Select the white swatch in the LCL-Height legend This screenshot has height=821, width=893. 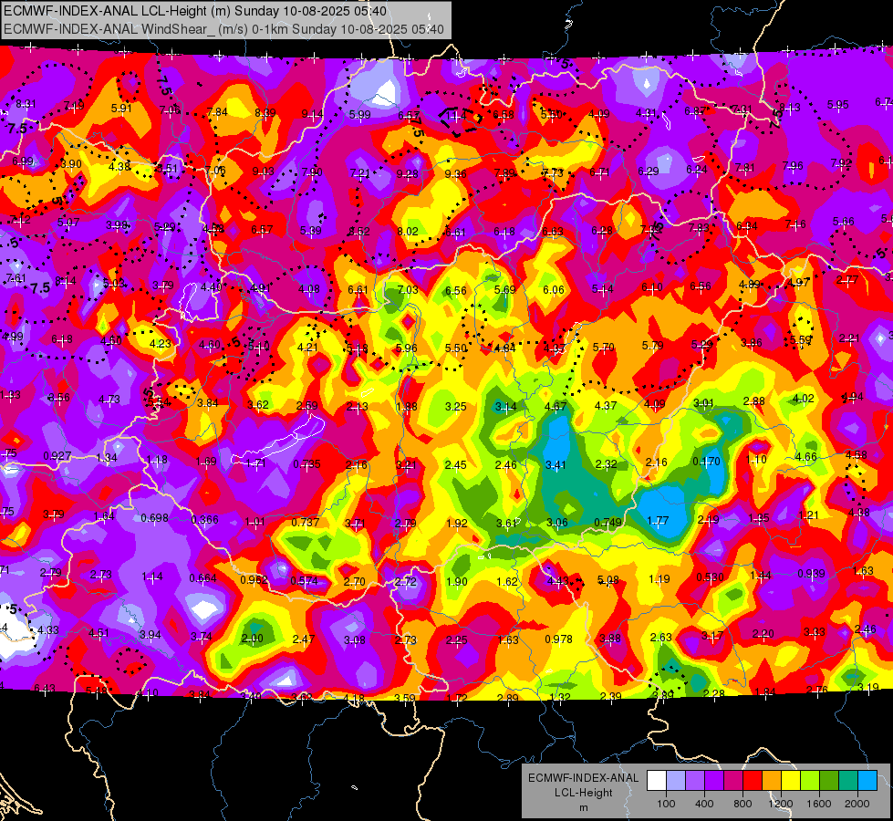point(657,781)
